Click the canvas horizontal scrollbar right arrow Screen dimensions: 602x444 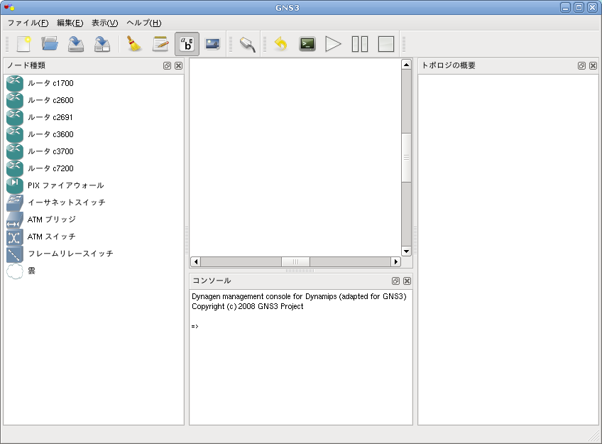tap(396, 261)
